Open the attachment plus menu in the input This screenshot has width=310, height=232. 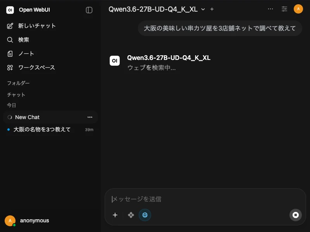(115, 215)
